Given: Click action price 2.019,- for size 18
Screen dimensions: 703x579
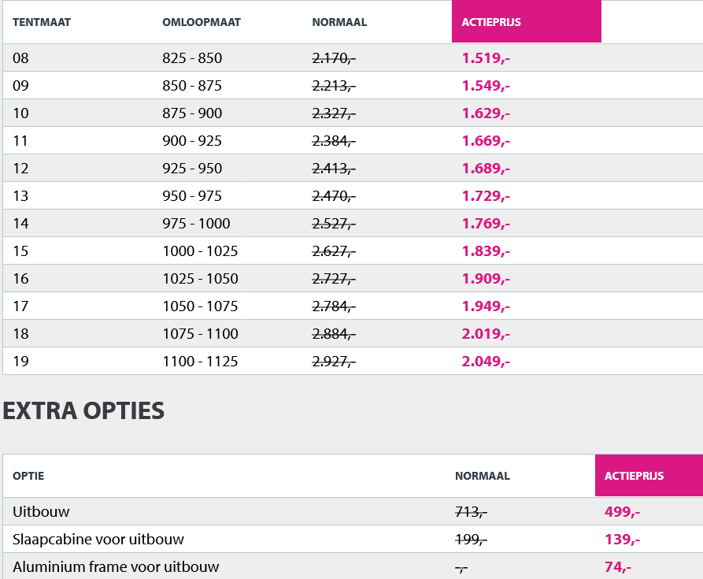Looking at the screenshot, I should (x=486, y=334).
